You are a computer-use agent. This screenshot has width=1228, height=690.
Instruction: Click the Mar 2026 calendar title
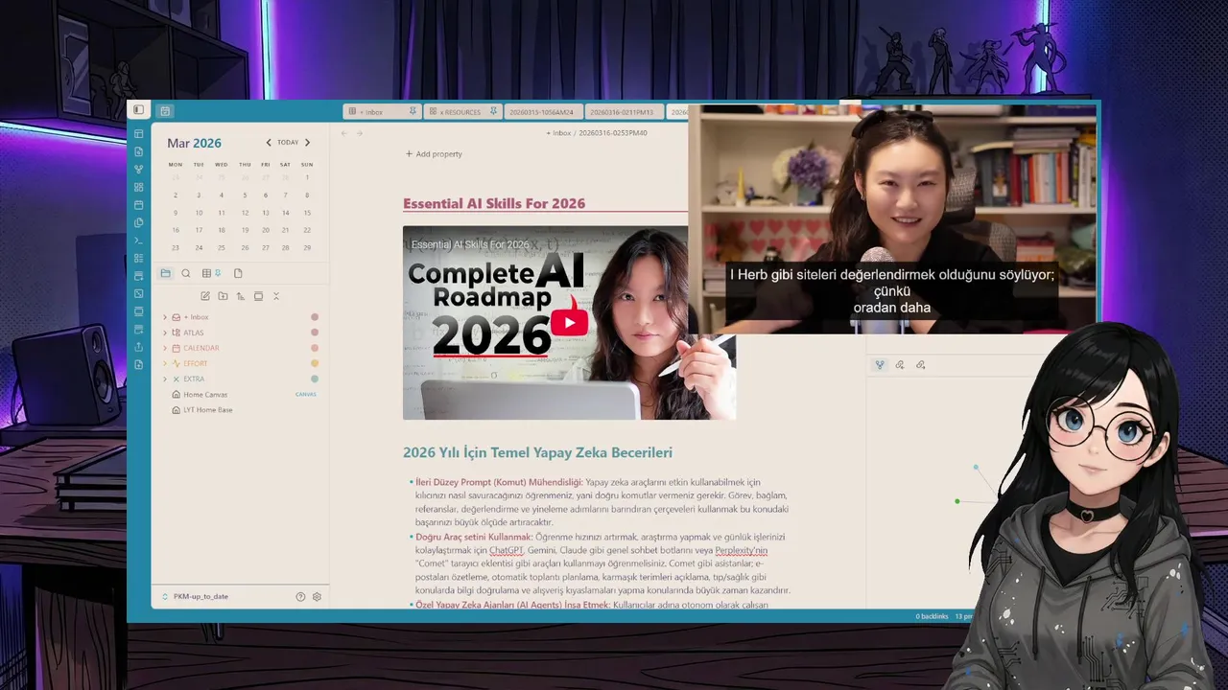point(194,143)
